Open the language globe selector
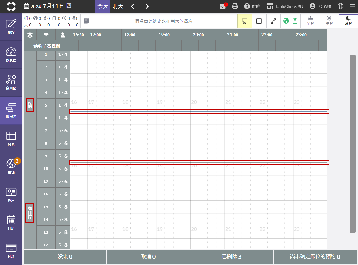358x265 pixels. point(340,6)
